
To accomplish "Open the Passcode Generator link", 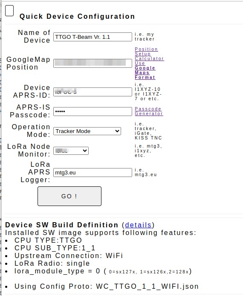I will click(149, 111).
